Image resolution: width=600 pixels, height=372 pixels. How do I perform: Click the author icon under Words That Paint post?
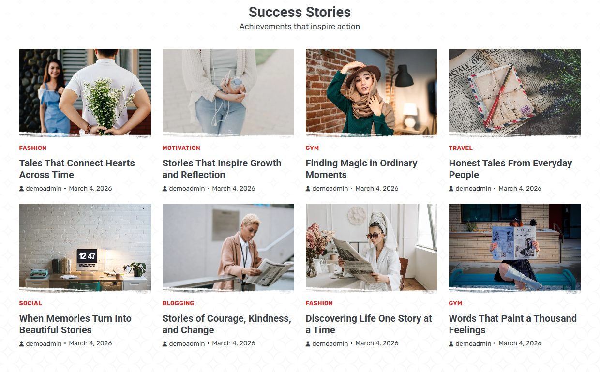(451, 344)
